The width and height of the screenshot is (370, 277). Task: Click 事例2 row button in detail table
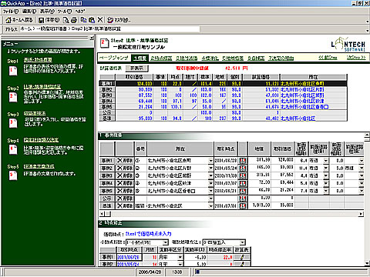click(x=107, y=169)
